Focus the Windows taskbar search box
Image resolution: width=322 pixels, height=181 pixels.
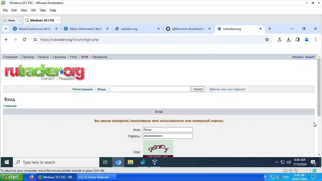(56, 162)
